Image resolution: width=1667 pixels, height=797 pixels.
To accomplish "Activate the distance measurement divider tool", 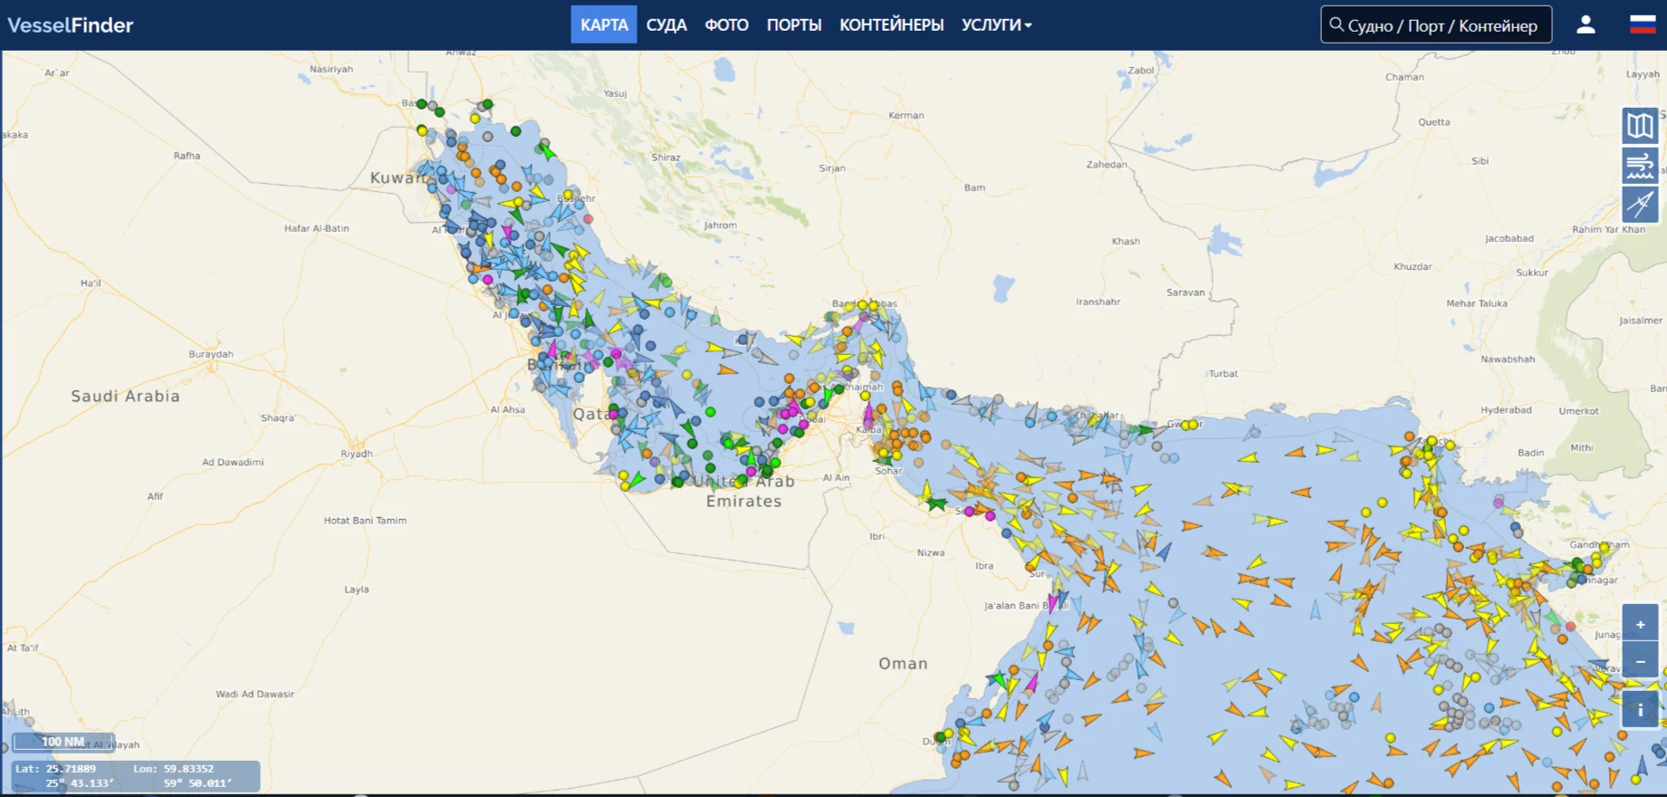I will coord(1640,205).
